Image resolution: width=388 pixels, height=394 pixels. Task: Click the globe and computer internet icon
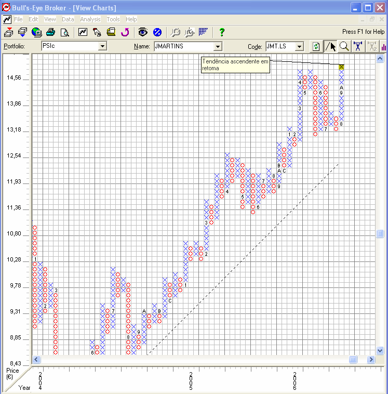[x=37, y=32]
